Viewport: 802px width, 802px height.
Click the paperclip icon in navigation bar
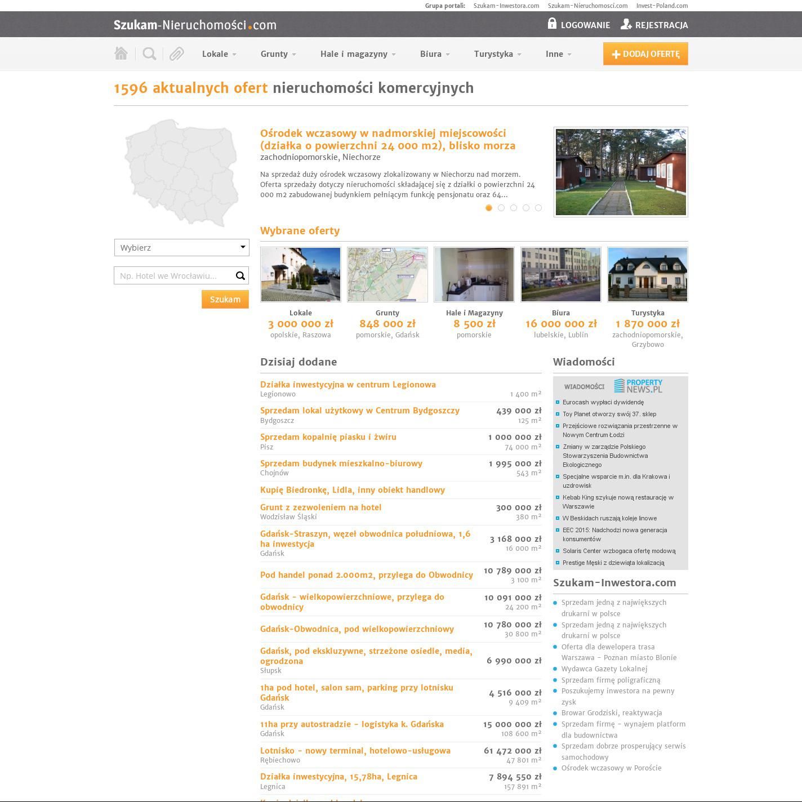(177, 54)
